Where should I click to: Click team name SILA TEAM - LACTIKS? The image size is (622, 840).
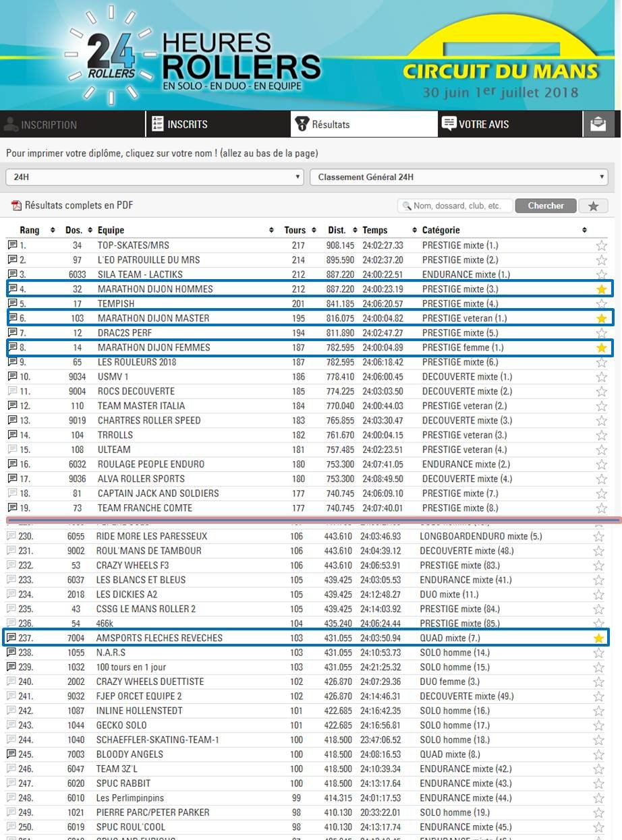click(x=140, y=274)
